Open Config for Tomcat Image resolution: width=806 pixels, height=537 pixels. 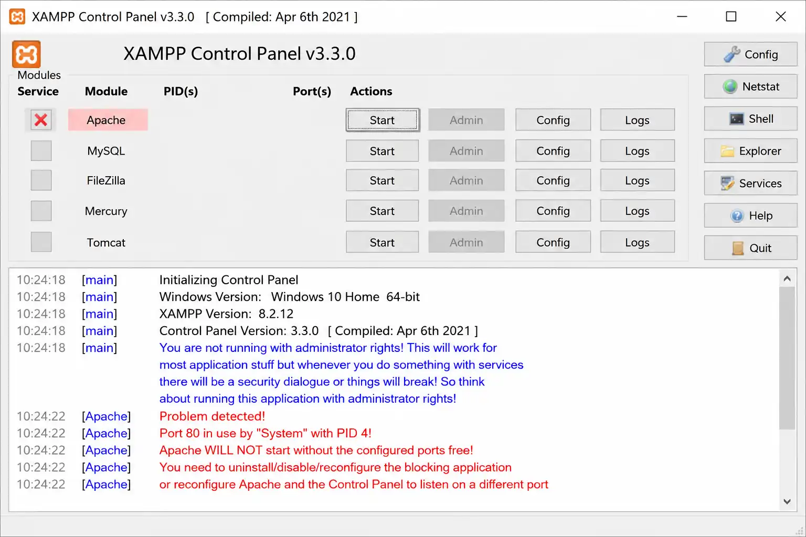tap(553, 242)
